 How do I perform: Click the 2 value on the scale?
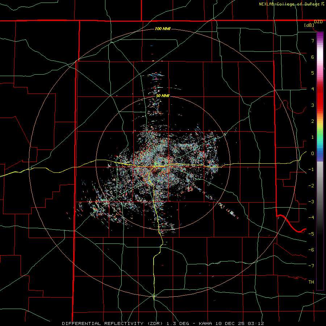pyautogui.click(x=313, y=121)
